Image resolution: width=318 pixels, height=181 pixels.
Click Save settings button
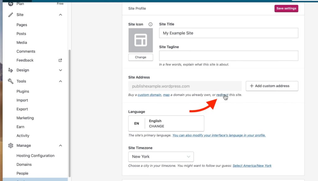coord(286,8)
